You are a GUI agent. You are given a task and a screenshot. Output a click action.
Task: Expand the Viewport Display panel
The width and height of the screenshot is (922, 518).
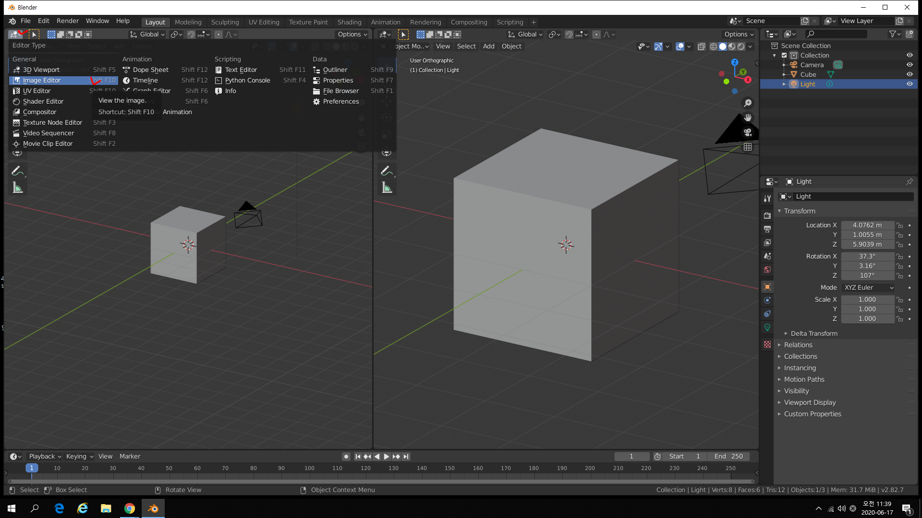(810, 402)
